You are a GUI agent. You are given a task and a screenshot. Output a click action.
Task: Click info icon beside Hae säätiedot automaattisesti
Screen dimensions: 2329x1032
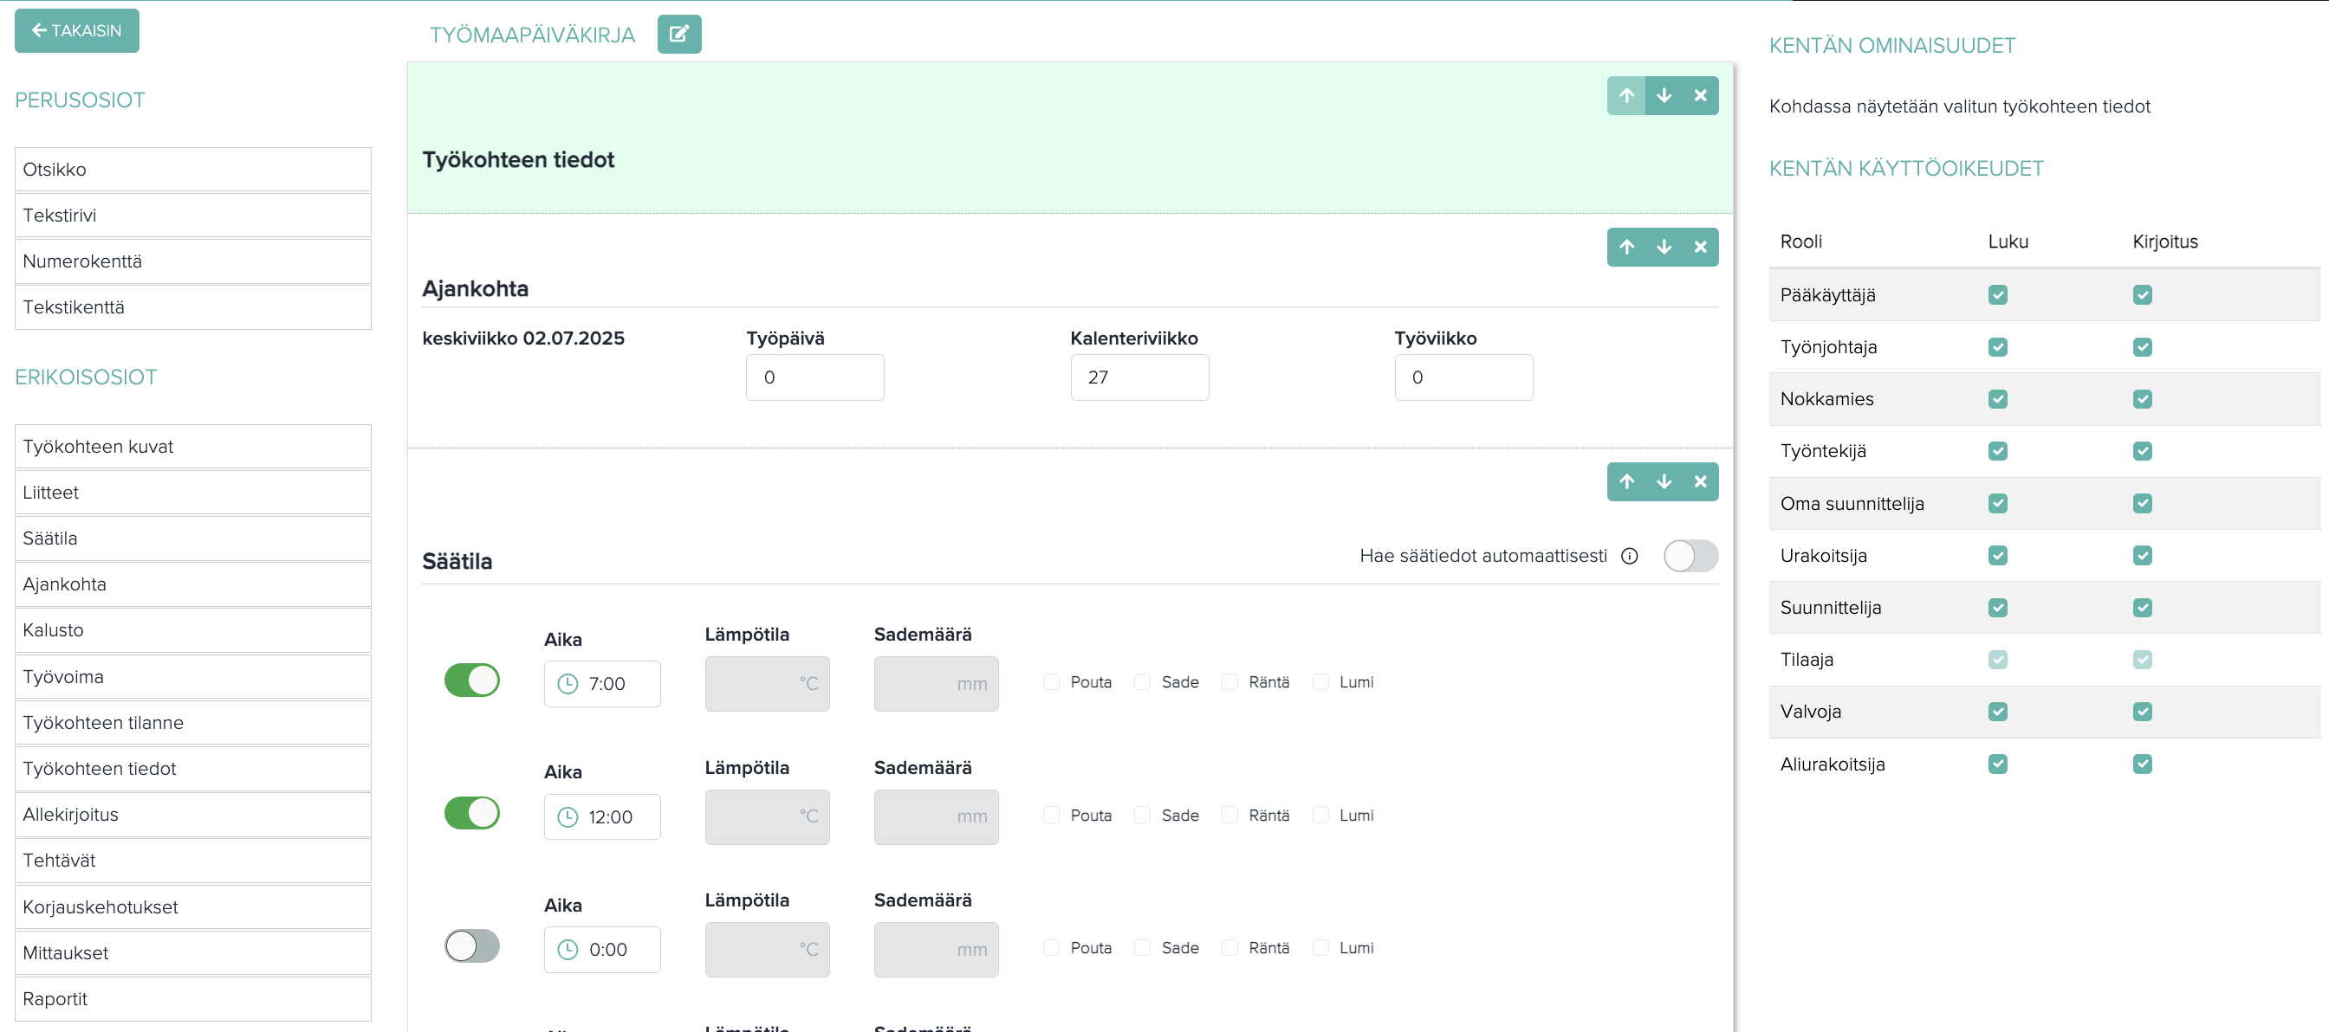click(x=1629, y=556)
